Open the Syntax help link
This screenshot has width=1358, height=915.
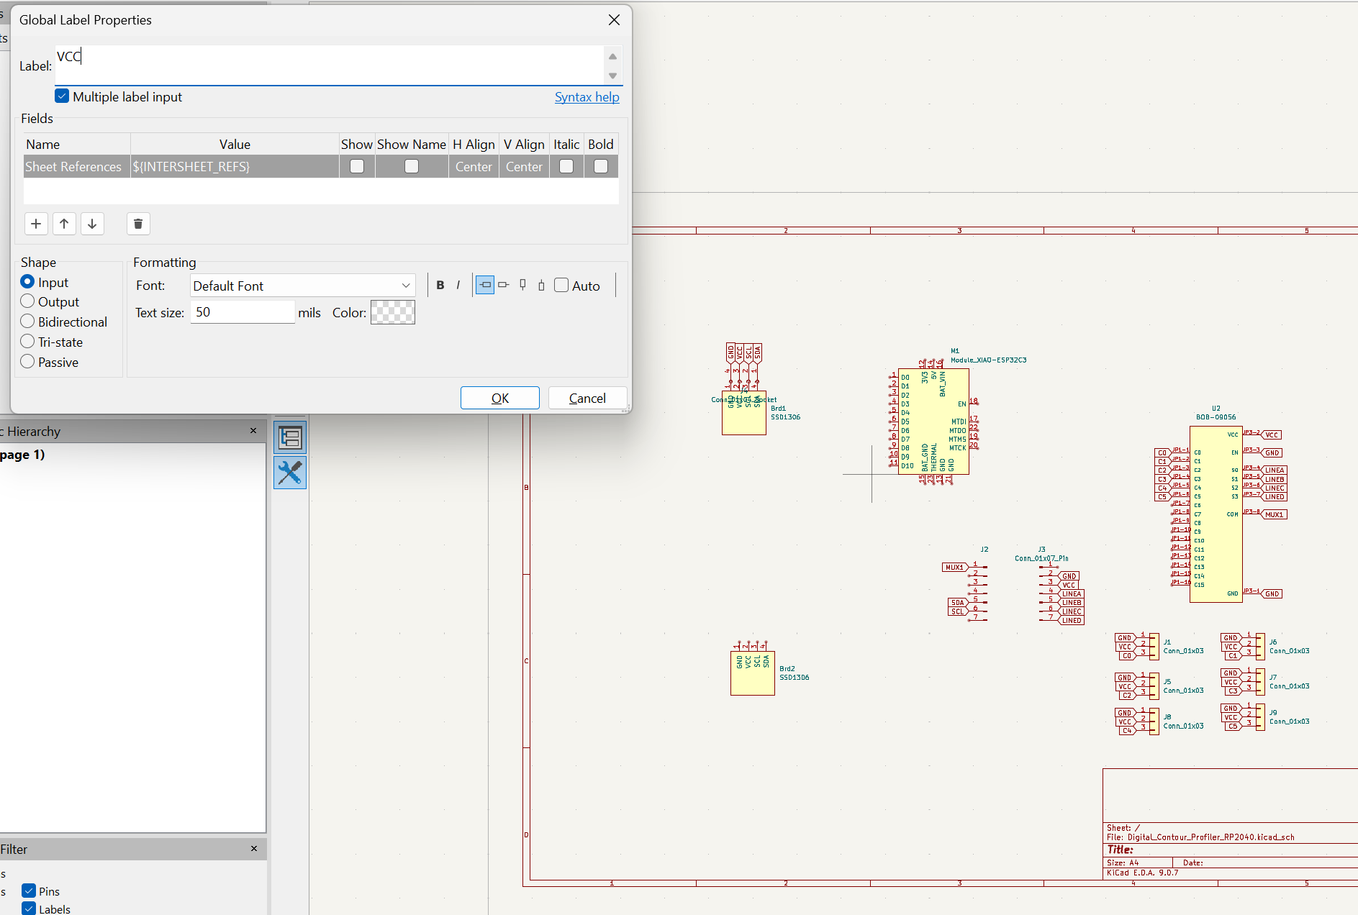click(x=587, y=96)
